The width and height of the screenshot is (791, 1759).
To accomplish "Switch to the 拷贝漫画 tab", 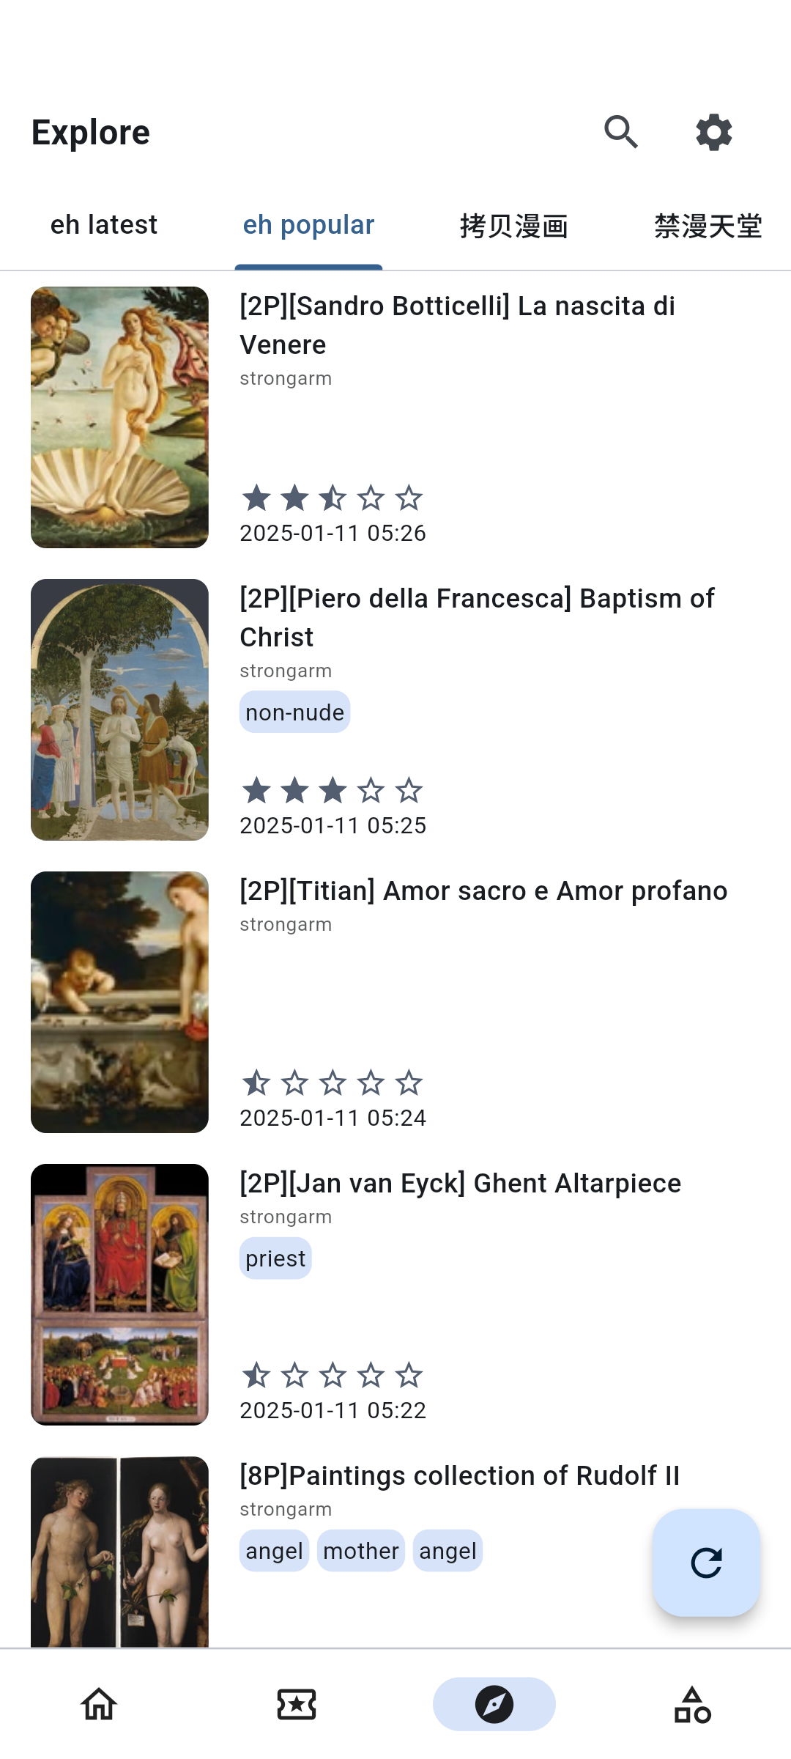I will [513, 226].
